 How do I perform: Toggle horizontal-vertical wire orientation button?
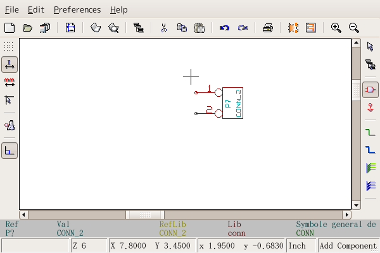point(9,150)
